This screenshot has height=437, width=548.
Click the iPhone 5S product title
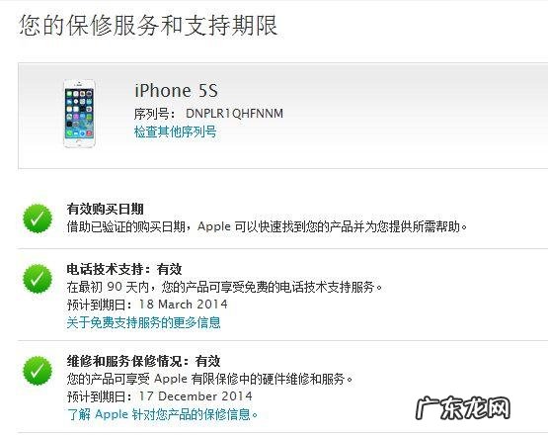(177, 91)
